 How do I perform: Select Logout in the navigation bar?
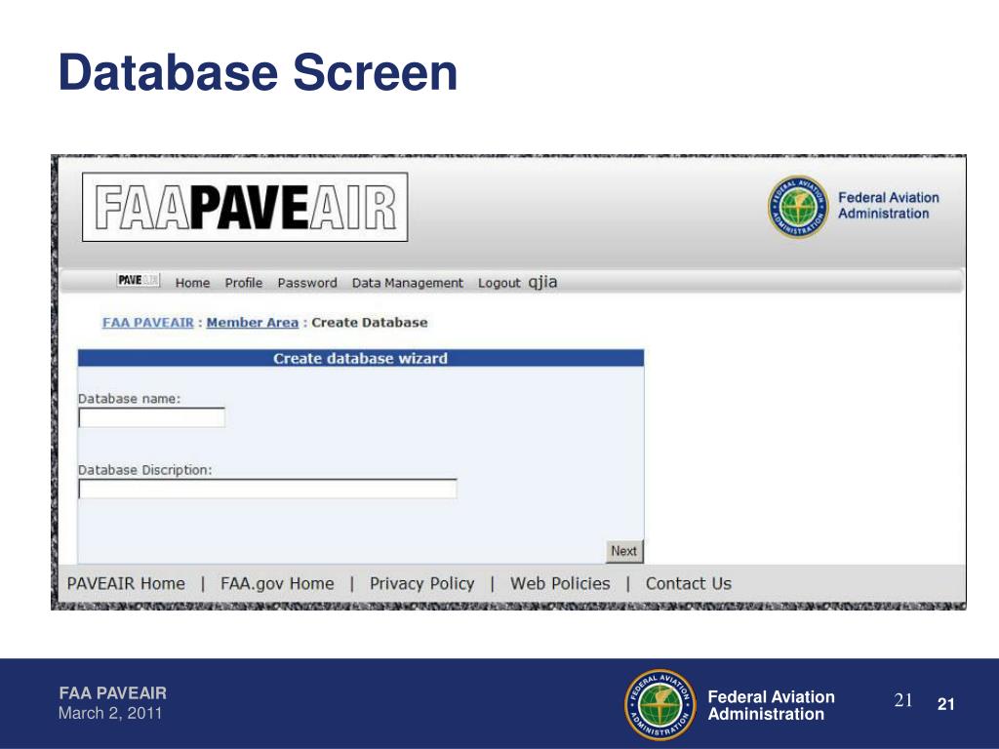click(499, 283)
